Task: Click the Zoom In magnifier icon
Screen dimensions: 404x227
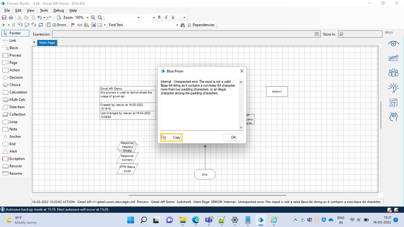Action: pyautogui.click(x=93, y=18)
